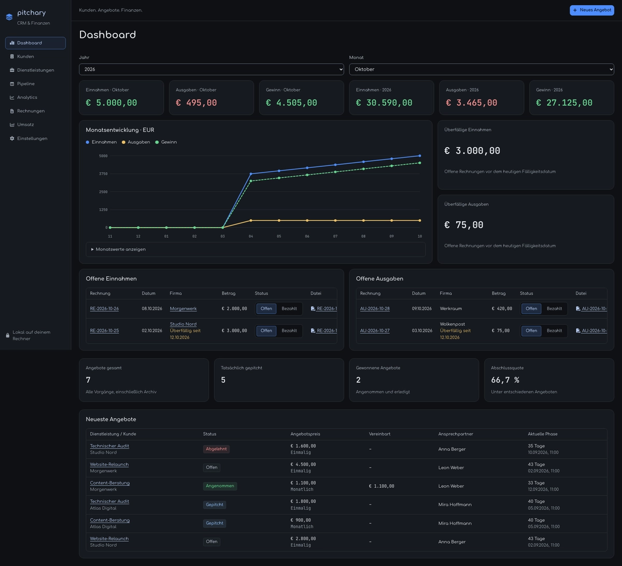Click the lock icon in sidebar footer

tap(8, 335)
